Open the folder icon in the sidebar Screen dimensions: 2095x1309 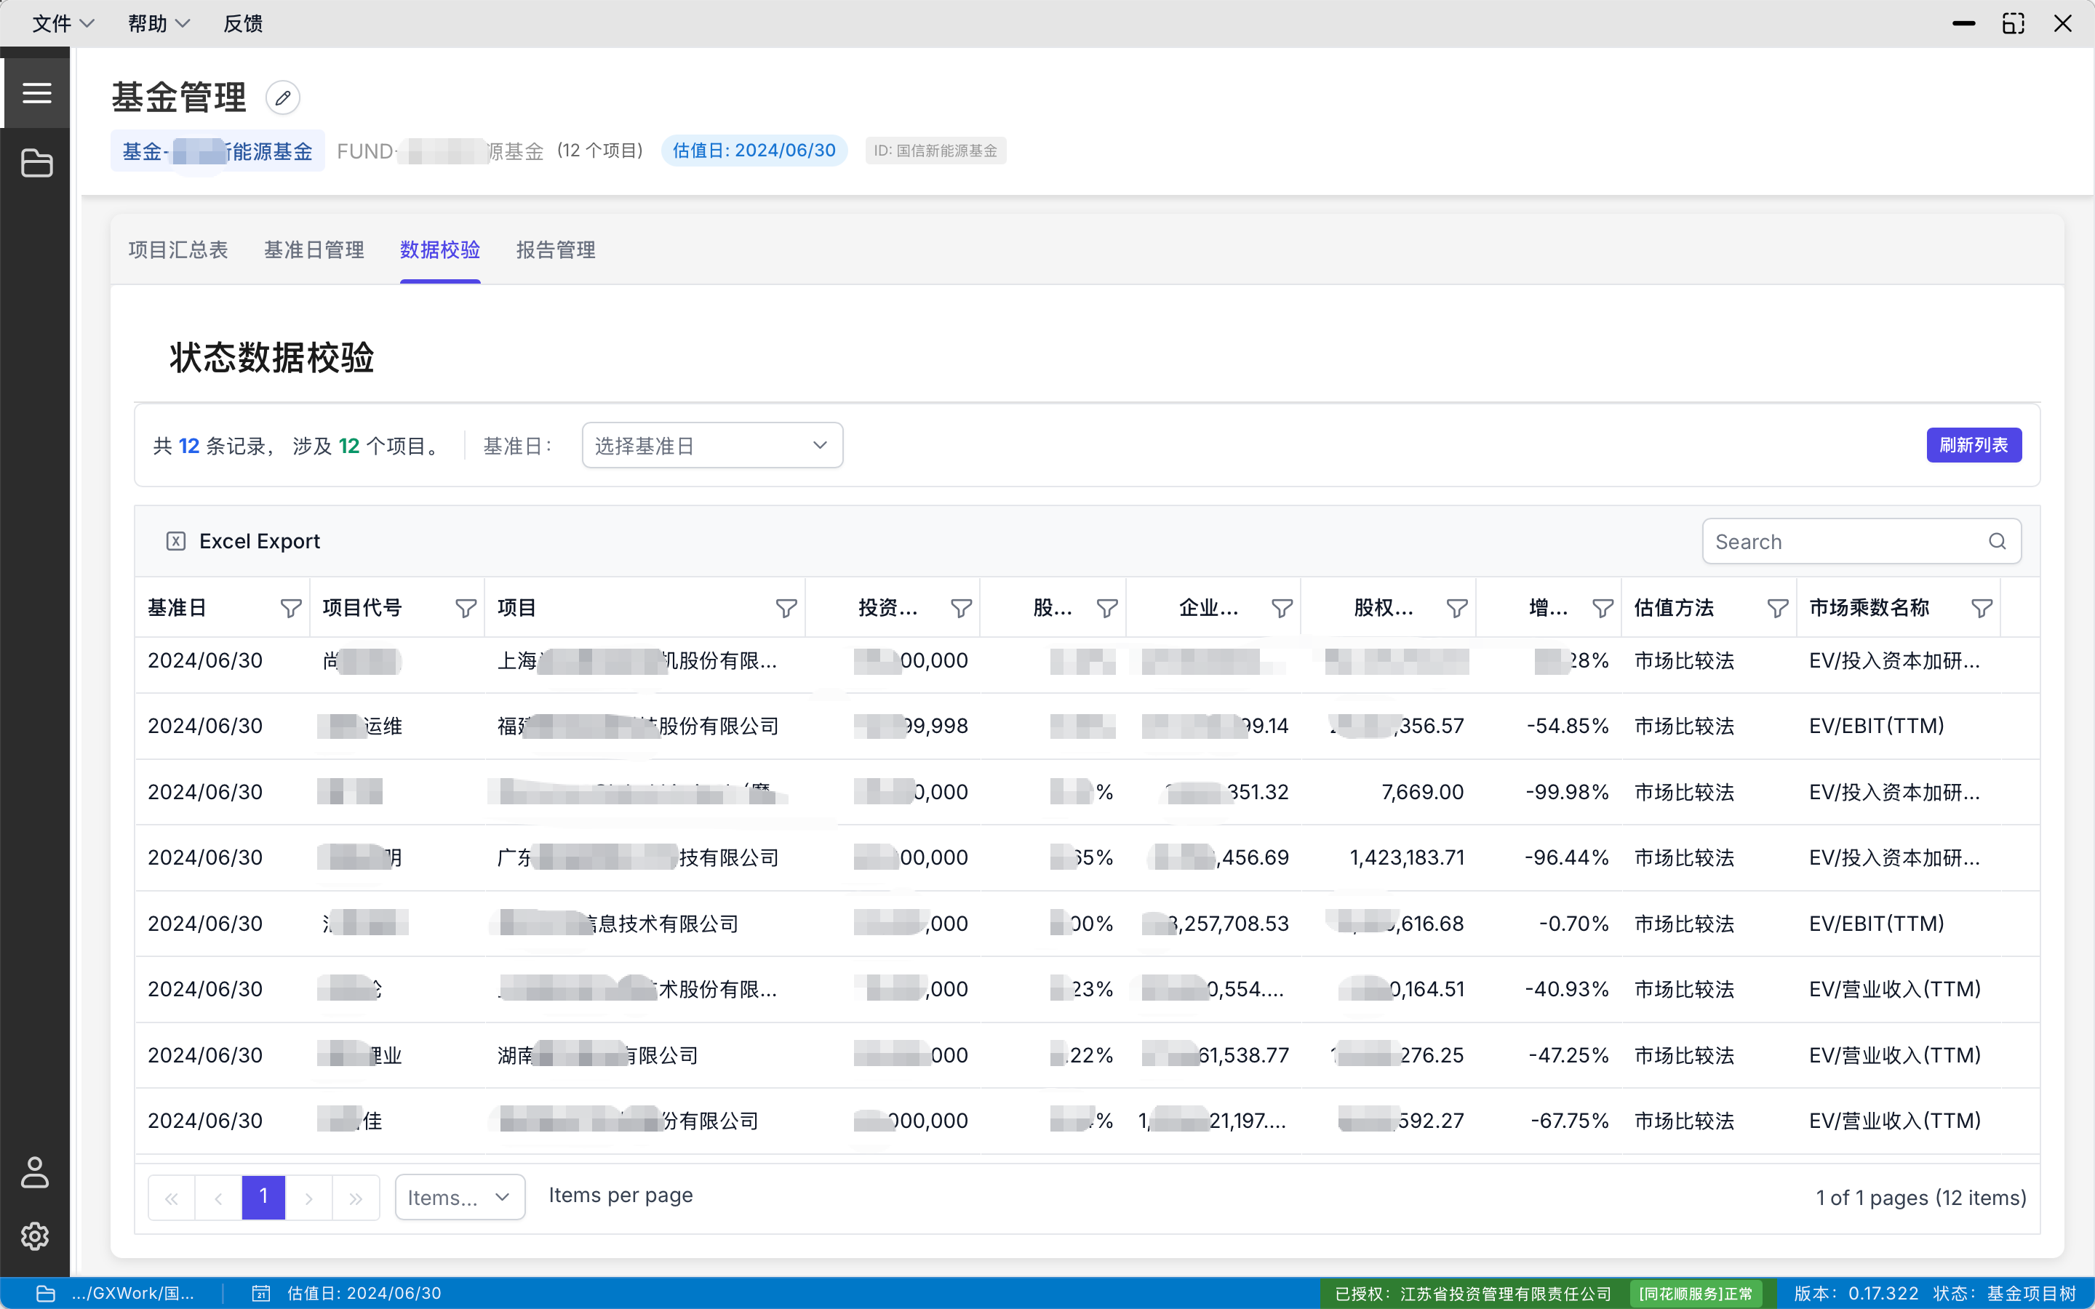pyautogui.click(x=36, y=163)
